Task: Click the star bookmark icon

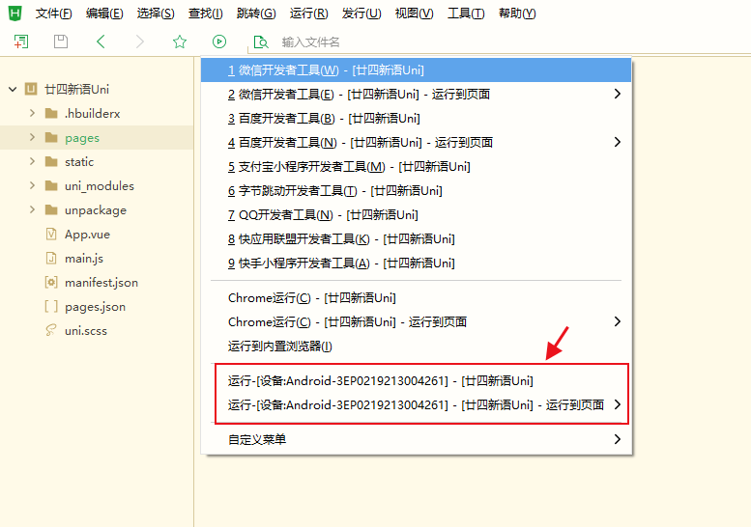Action: point(180,42)
